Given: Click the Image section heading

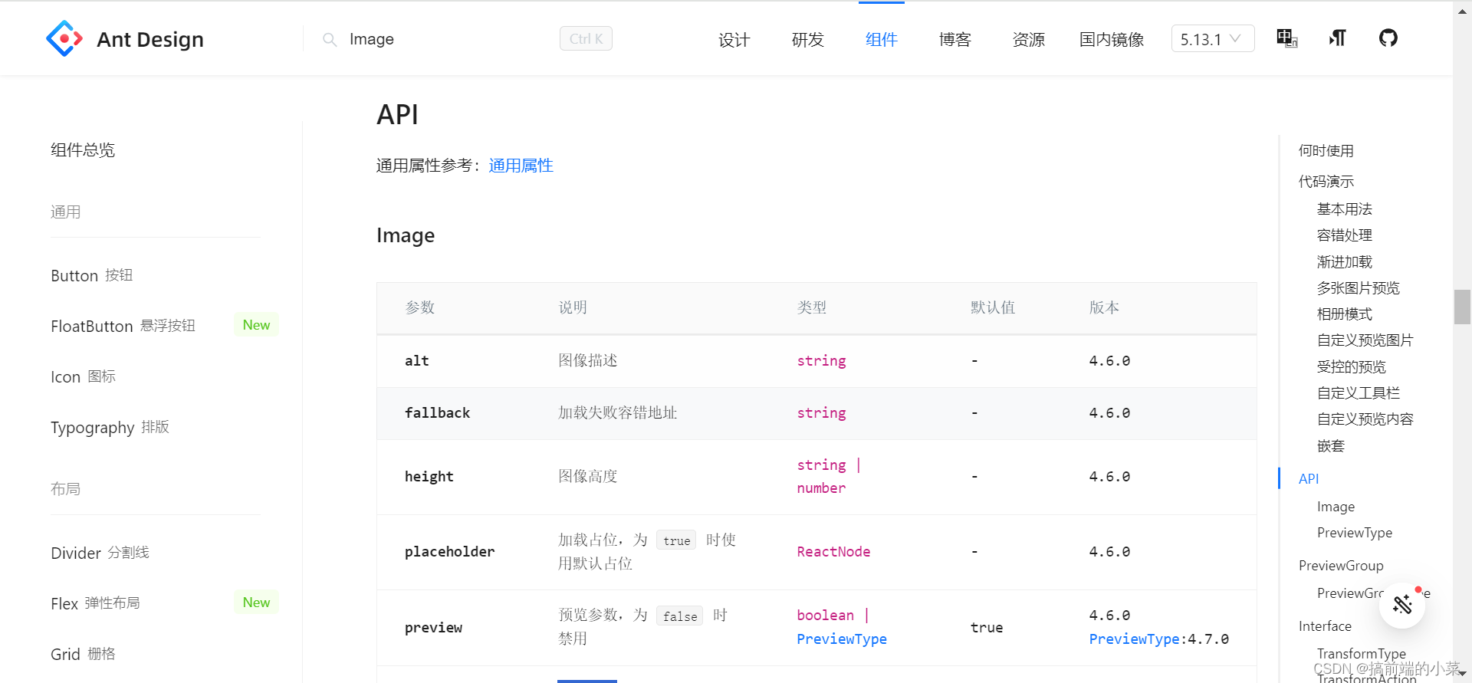Looking at the screenshot, I should pyautogui.click(x=406, y=235).
